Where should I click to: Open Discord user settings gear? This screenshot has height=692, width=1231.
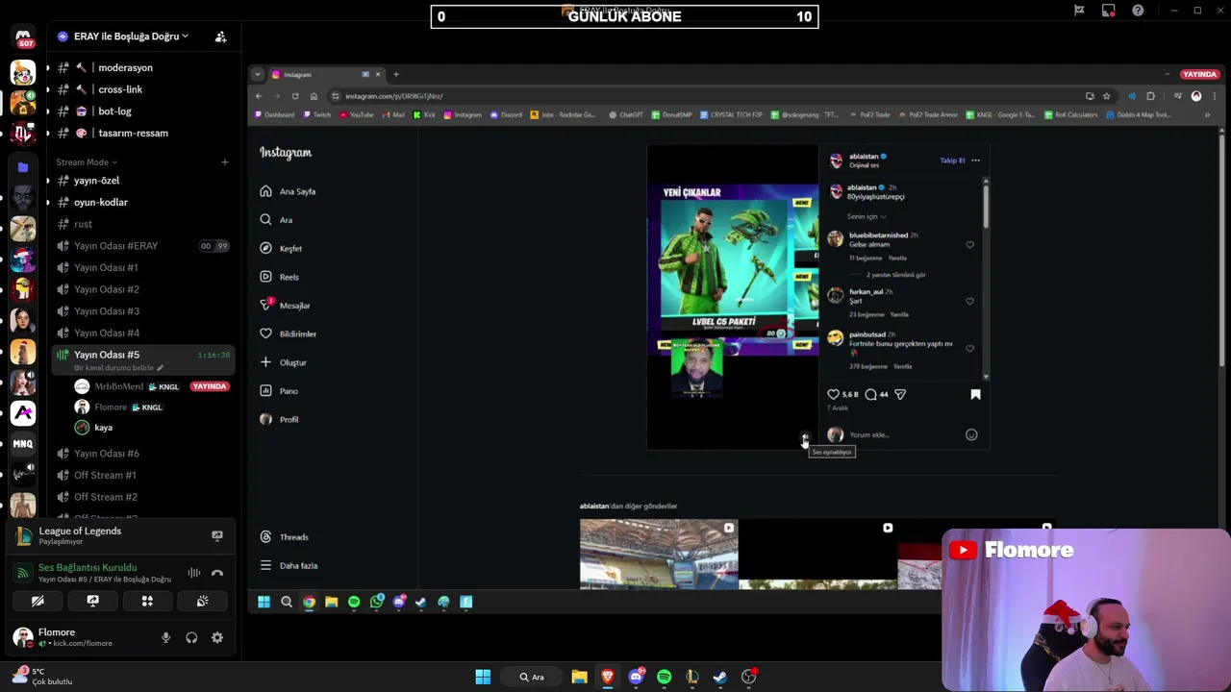click(217, 637)
